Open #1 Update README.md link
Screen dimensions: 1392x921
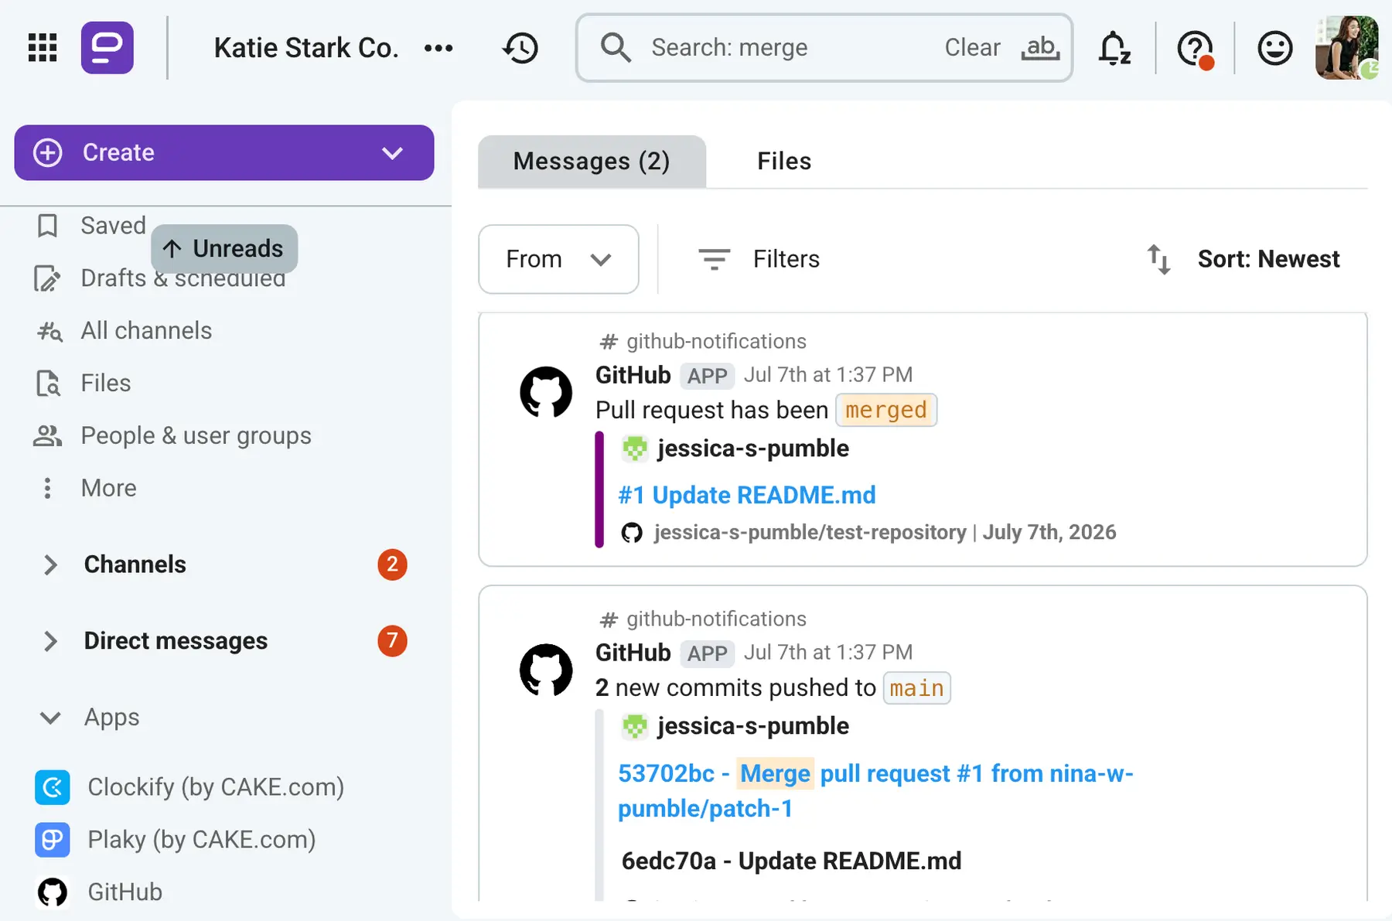747,495
